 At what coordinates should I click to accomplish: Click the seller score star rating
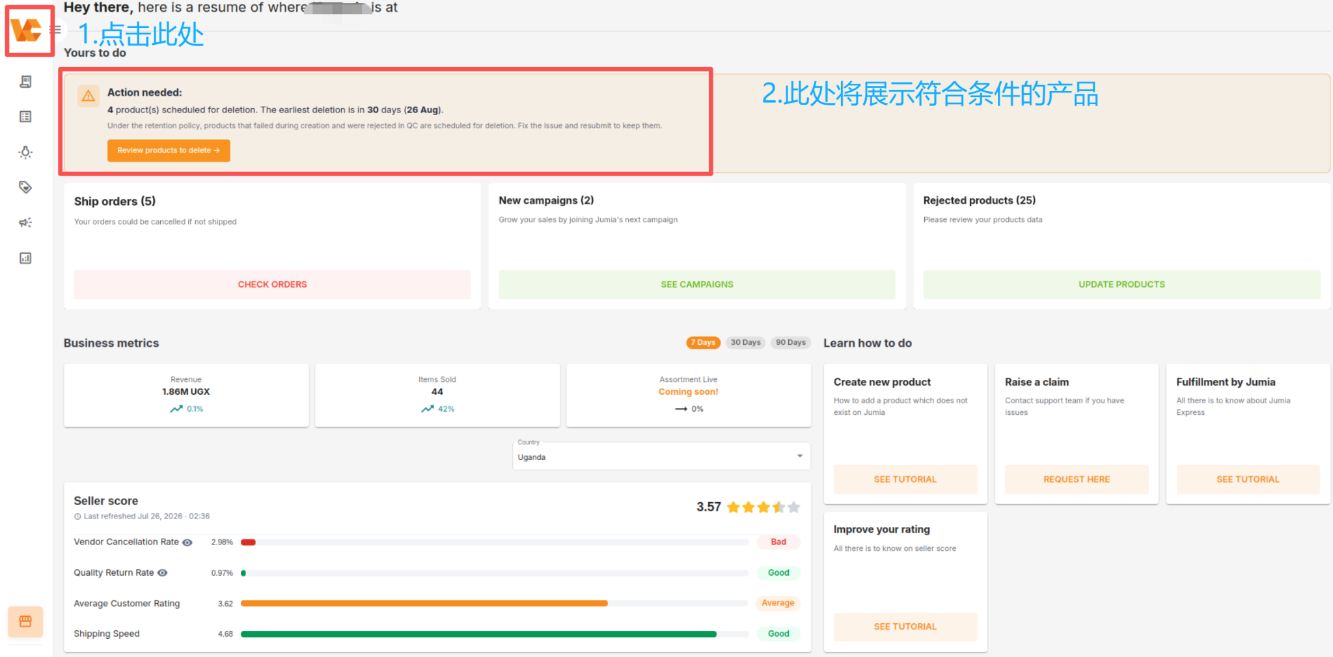click(x=763, y=507)
